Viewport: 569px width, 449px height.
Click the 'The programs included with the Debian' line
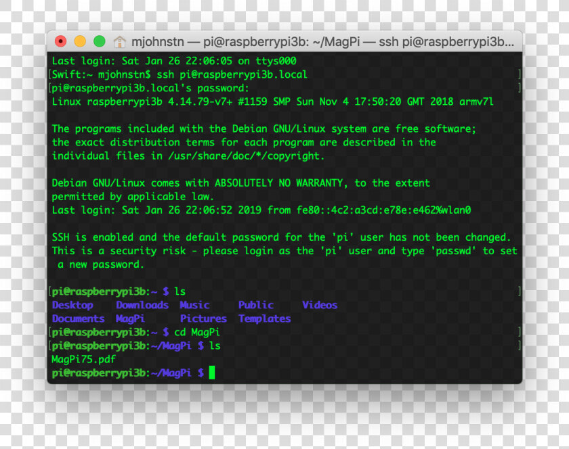point(264,129)
